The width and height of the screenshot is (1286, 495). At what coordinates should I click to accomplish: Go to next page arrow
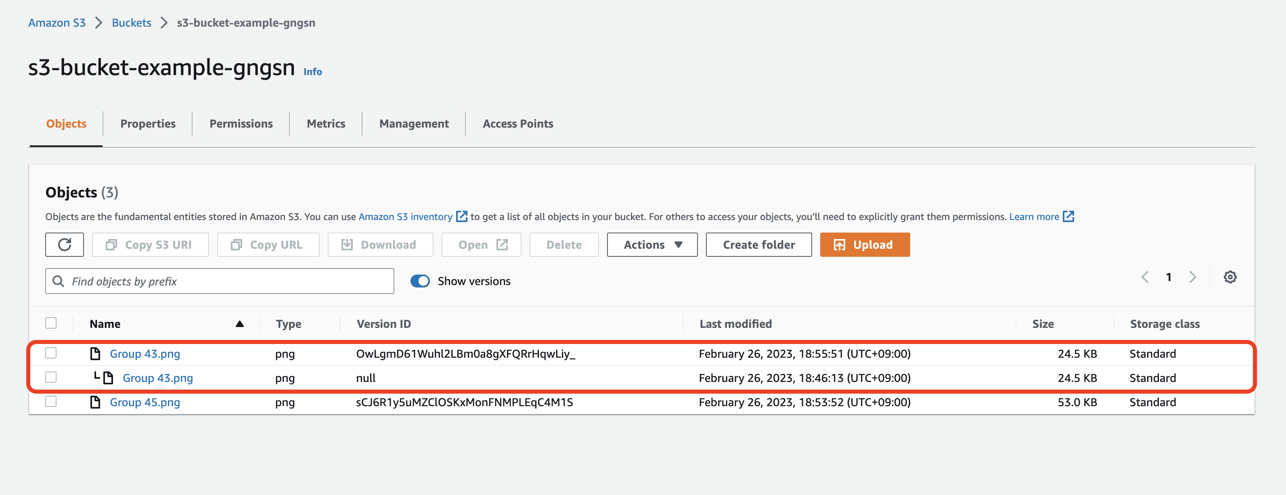point(1193,277)
